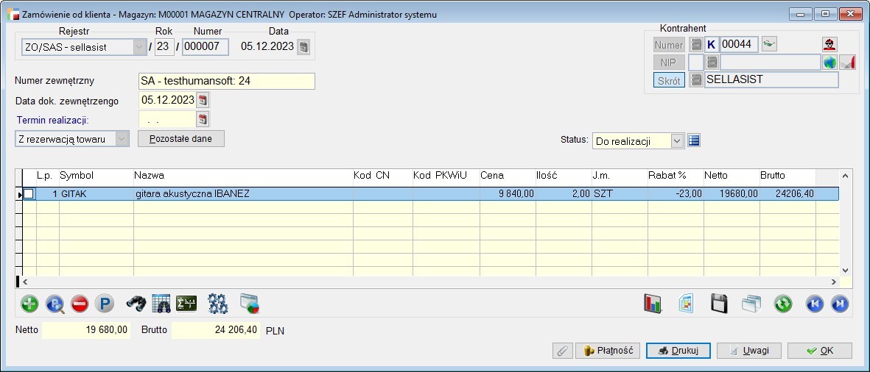Go to next record arrow icon
This screenshot has height=372, width=870.
coord(840,304)
